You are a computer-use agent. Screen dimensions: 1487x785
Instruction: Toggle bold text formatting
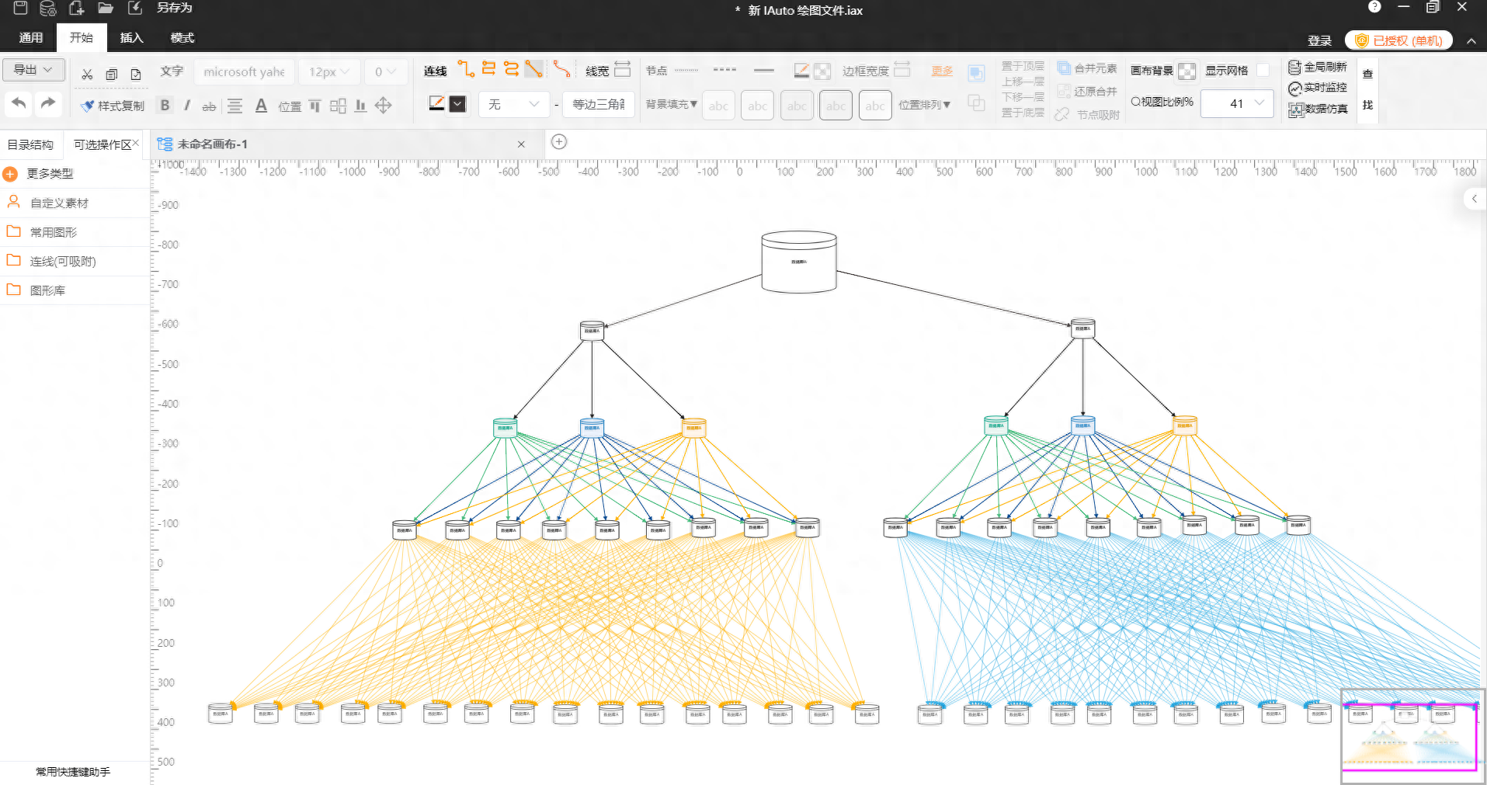pyautogui.click(x=165, y=106)
